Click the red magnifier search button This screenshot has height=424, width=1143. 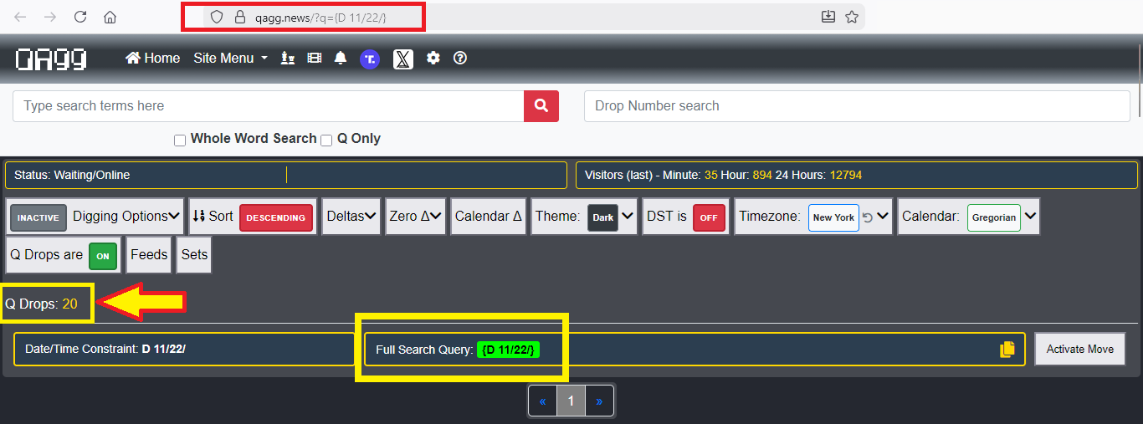(541, 106)
